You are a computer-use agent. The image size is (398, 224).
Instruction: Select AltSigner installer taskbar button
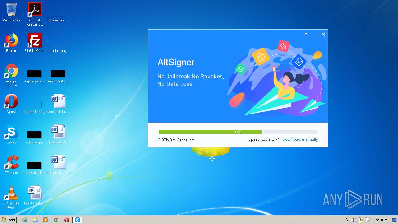click(x=77, y=220)
